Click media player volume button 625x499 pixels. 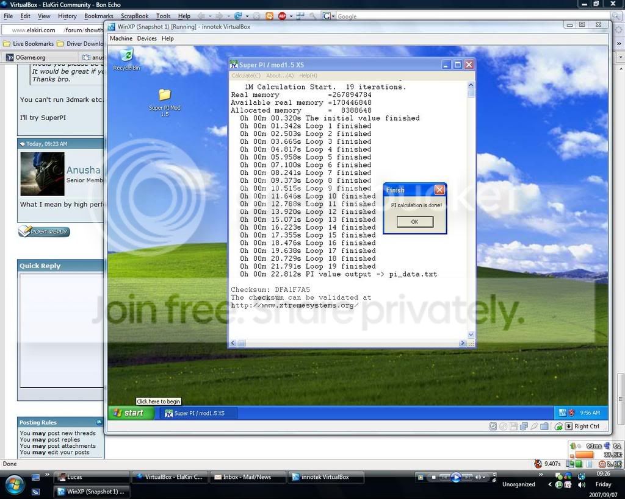click(x=479, y=477)
